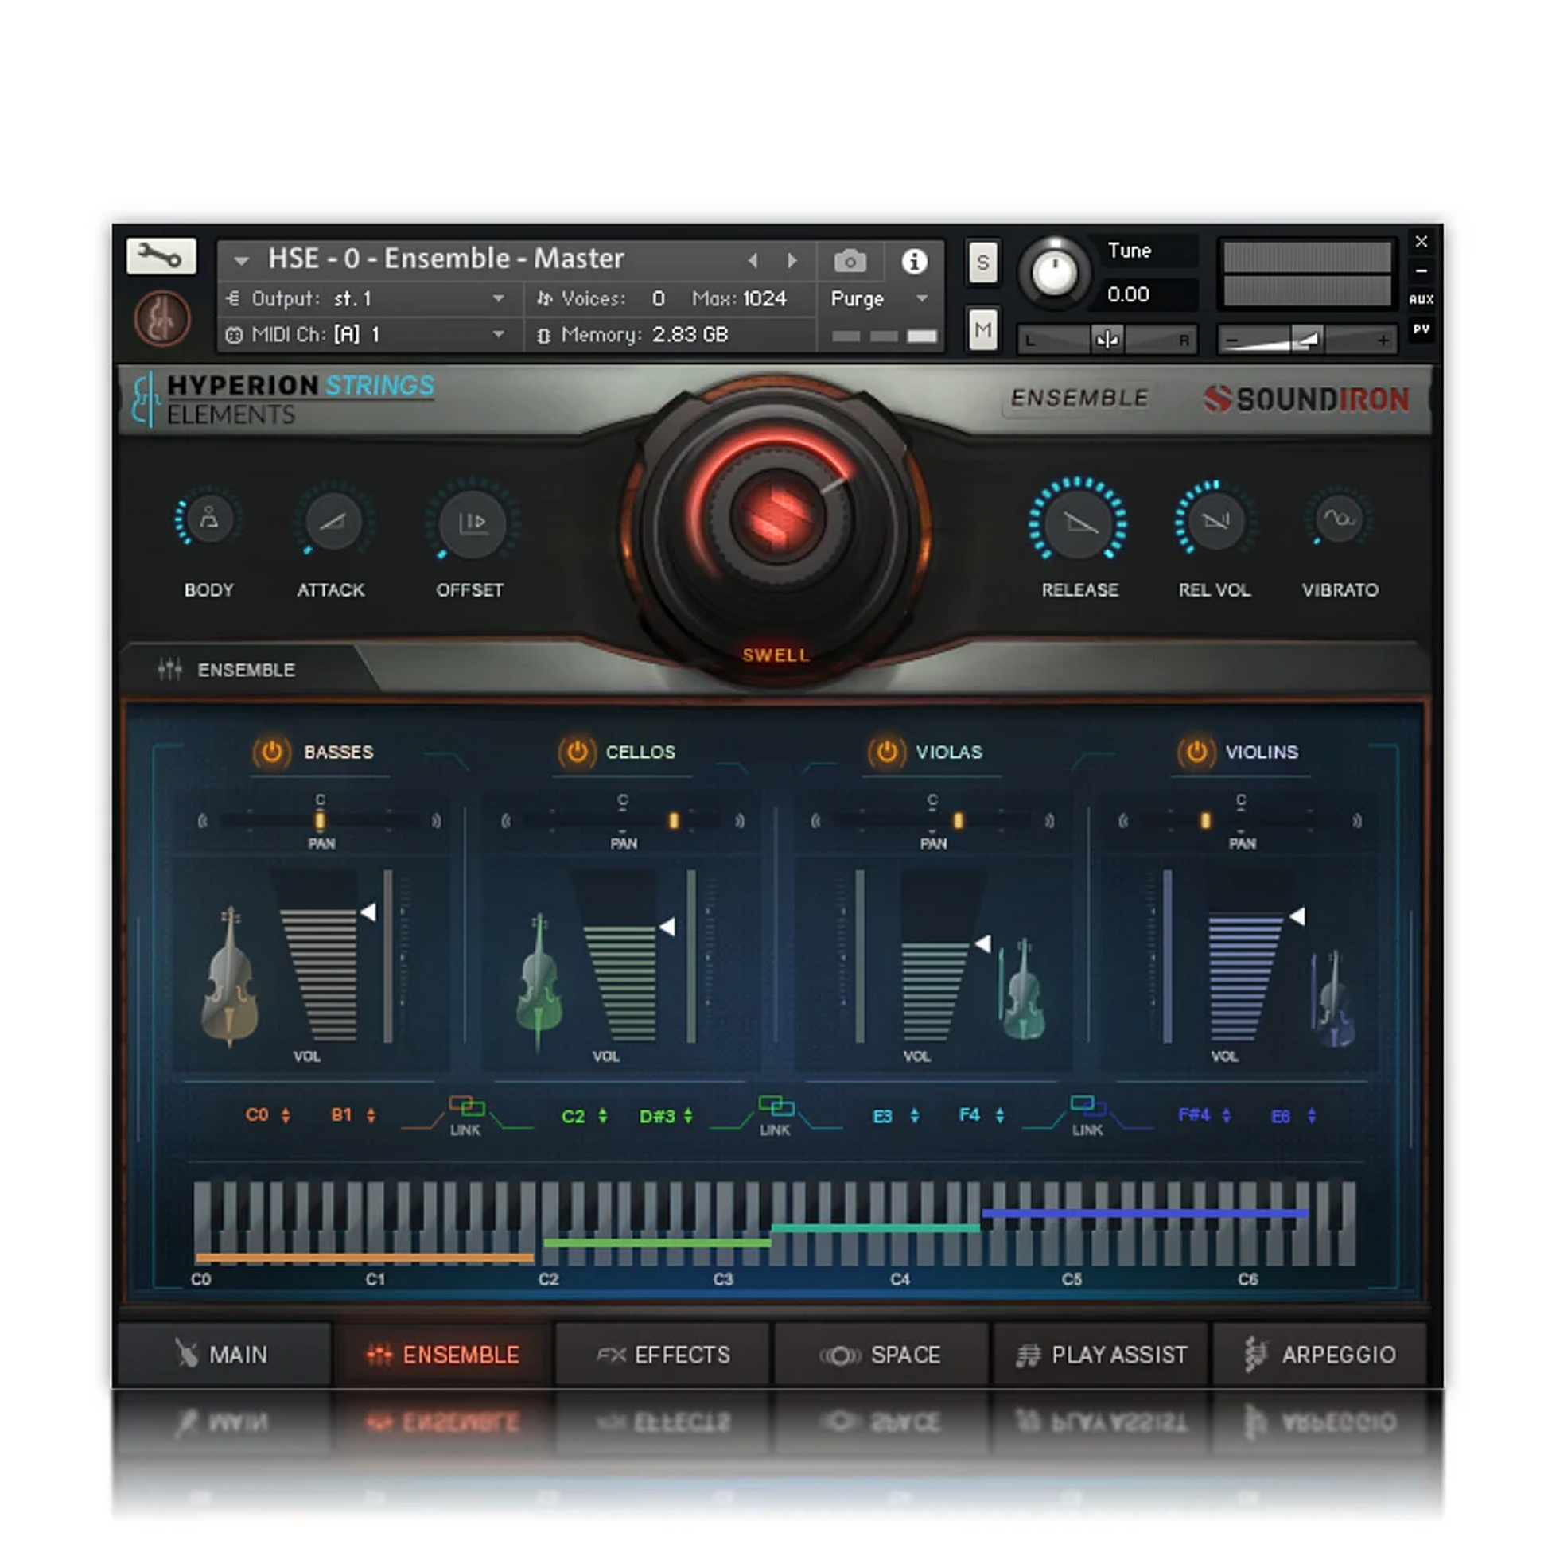Click the AUX button
The image size is (1548, 1548).
[x=1421, y=299]
